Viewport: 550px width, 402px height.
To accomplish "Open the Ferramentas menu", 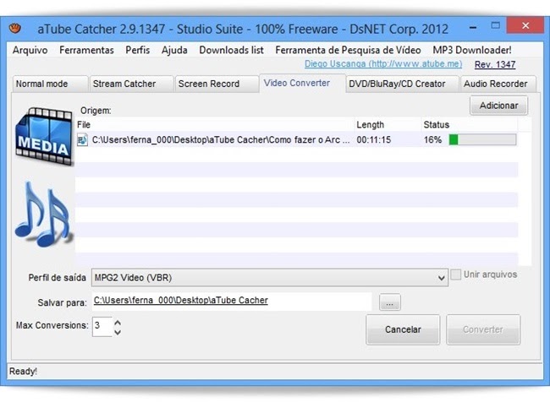I will 86,51.
